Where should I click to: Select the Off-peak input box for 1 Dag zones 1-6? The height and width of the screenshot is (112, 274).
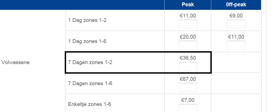pyautogui.click(x=236, y=45)
